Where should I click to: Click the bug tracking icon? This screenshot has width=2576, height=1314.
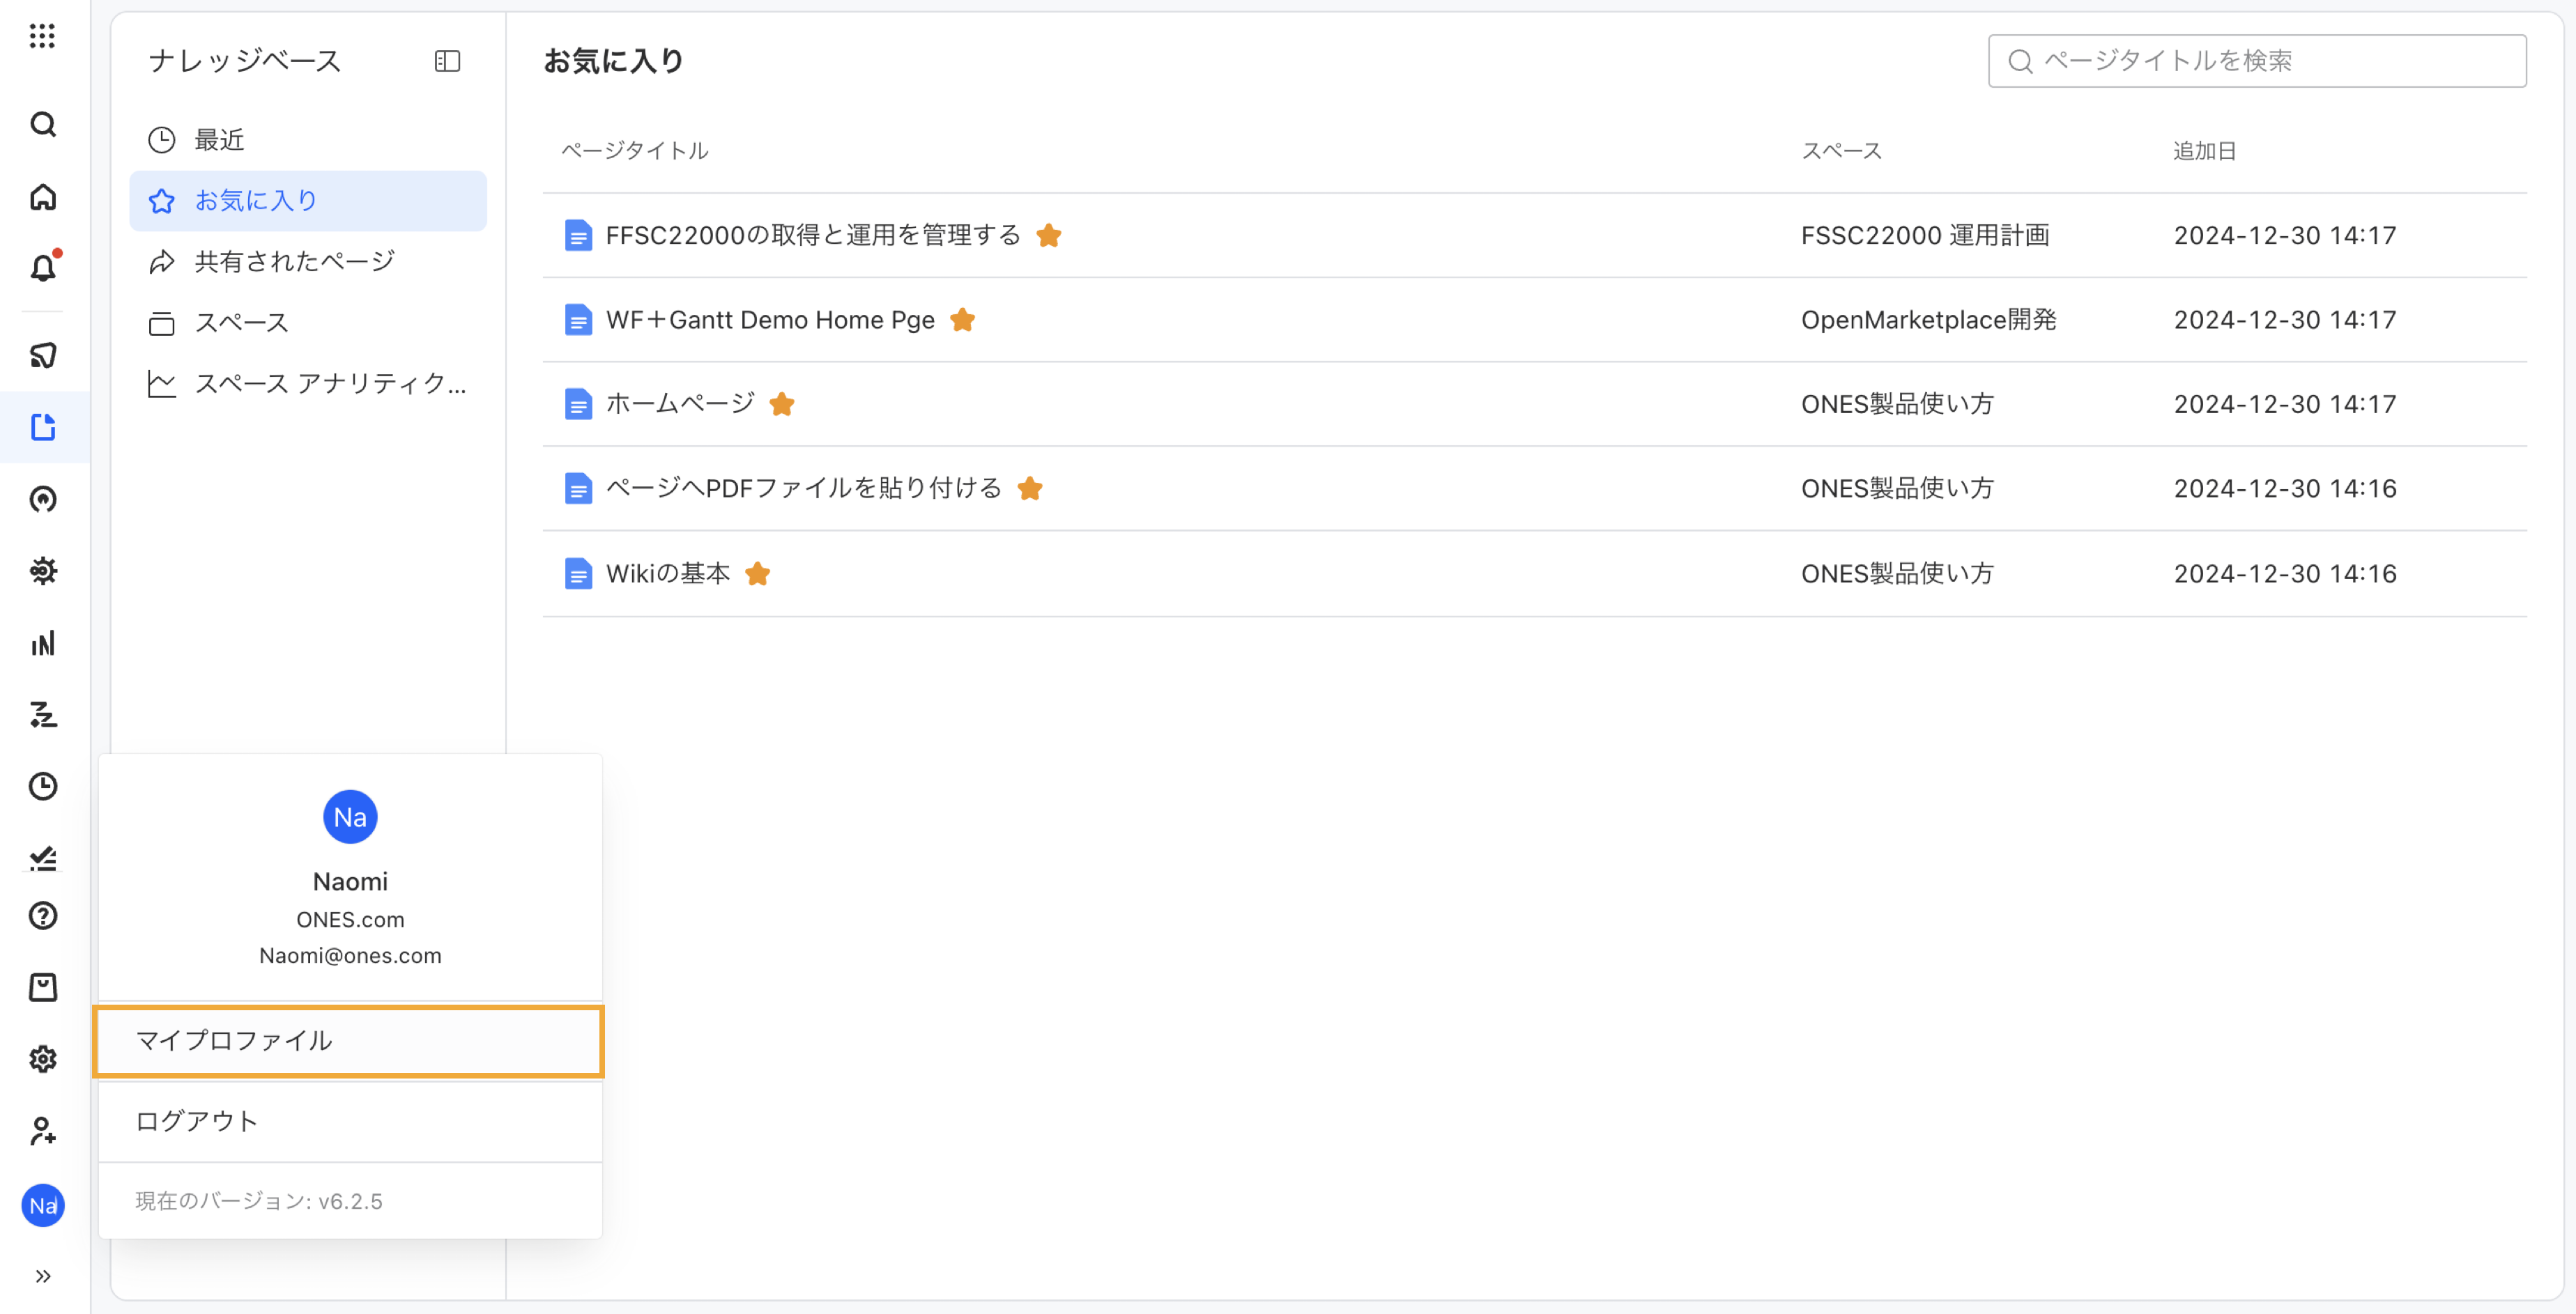click(x=42, y=570)
